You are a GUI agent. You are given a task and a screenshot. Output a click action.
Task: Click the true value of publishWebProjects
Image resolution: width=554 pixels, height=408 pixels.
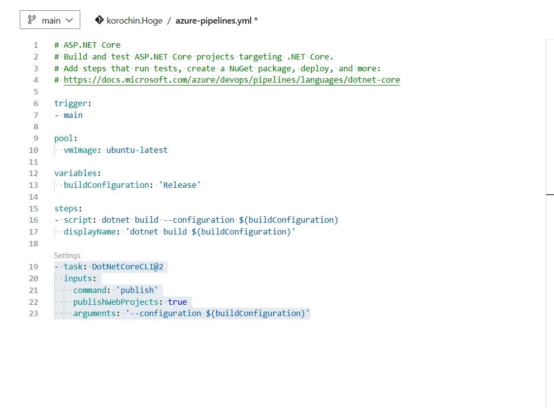point(177,302)
